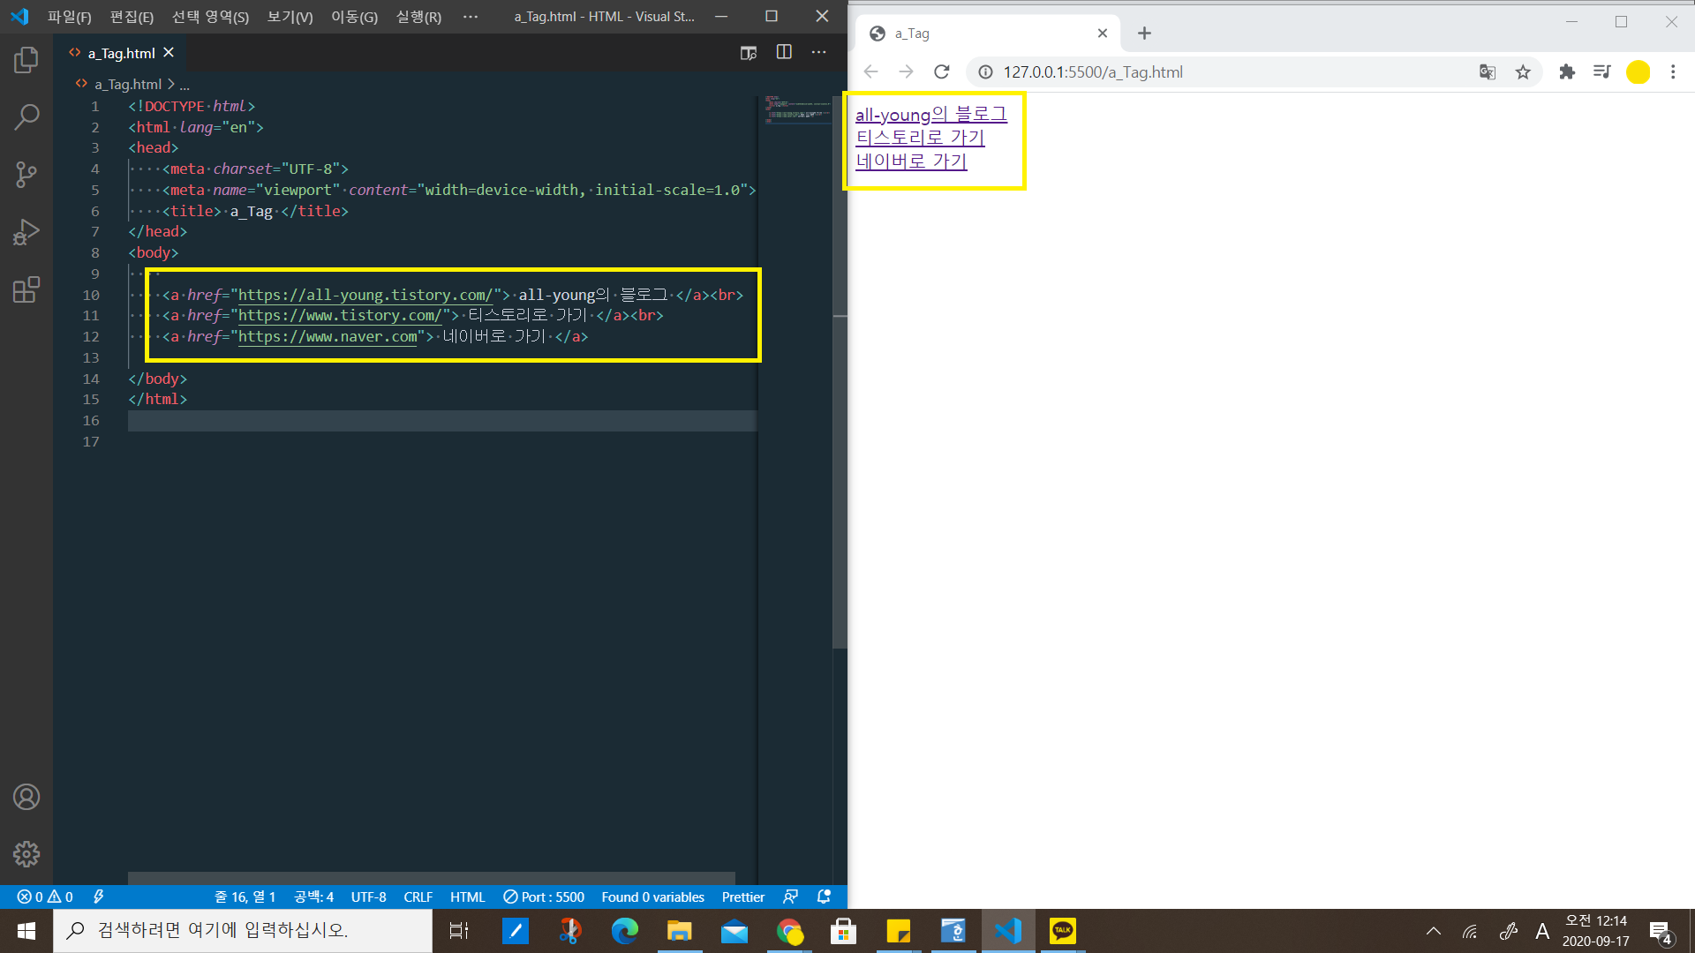Expand the hidden menu items ellipsis

(471, 17)
